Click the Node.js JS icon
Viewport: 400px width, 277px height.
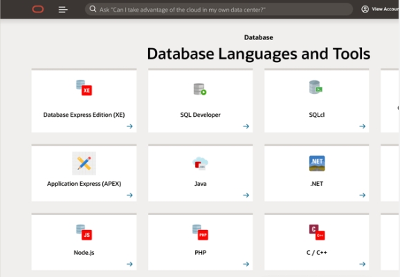coord(84,232)
